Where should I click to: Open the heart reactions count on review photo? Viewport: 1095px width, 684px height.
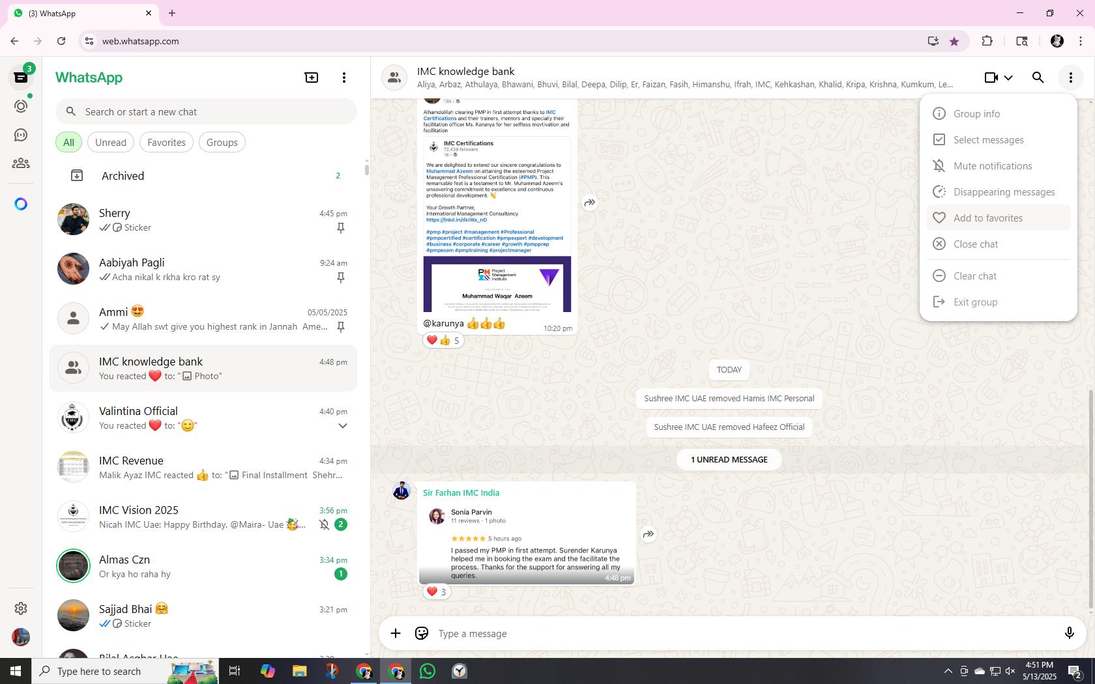tap(437, 591)
